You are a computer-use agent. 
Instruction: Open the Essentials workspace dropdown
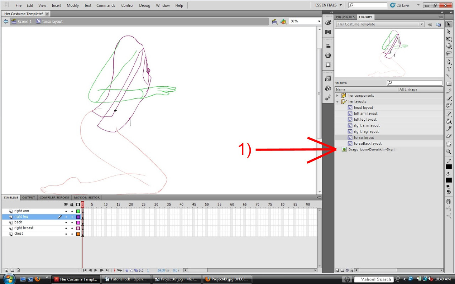(x=328, y=5)
